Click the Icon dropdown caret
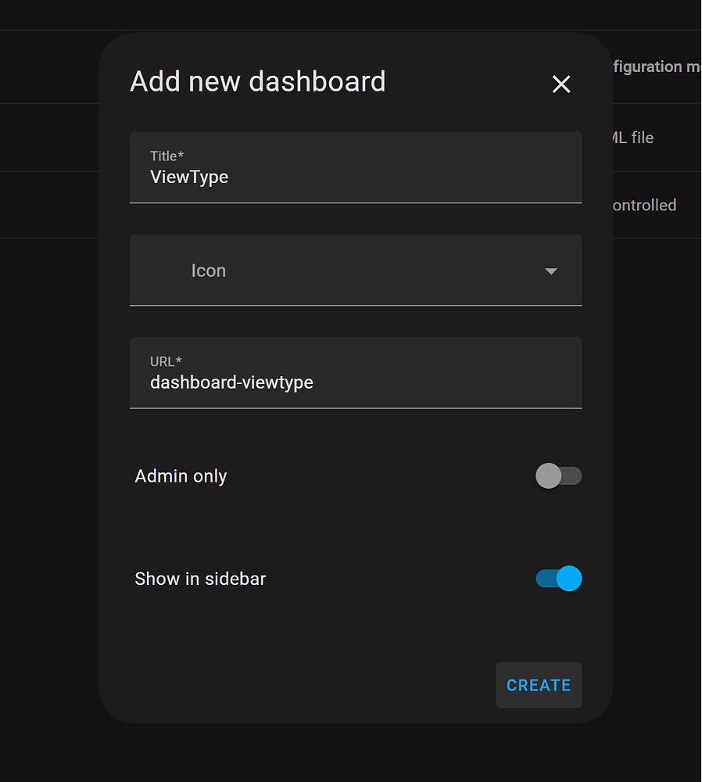The height and width of the screenshot is (782, 702). [552, 271]
